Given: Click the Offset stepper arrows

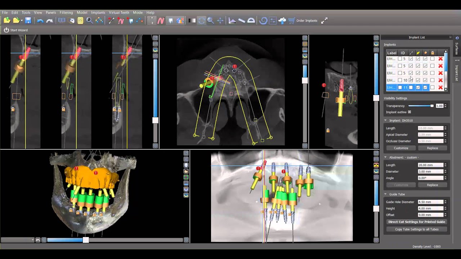Looking at the screenshot, I should point(446,215).
